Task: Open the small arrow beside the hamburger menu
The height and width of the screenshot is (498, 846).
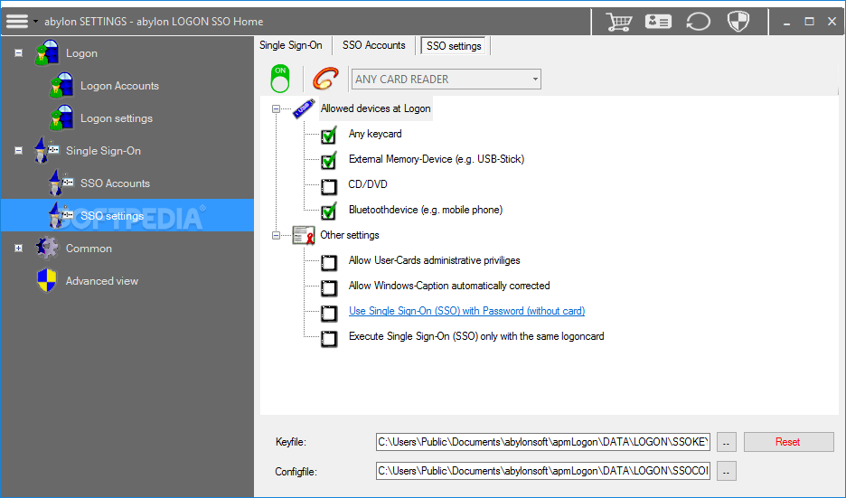Action: pos(35,22)
